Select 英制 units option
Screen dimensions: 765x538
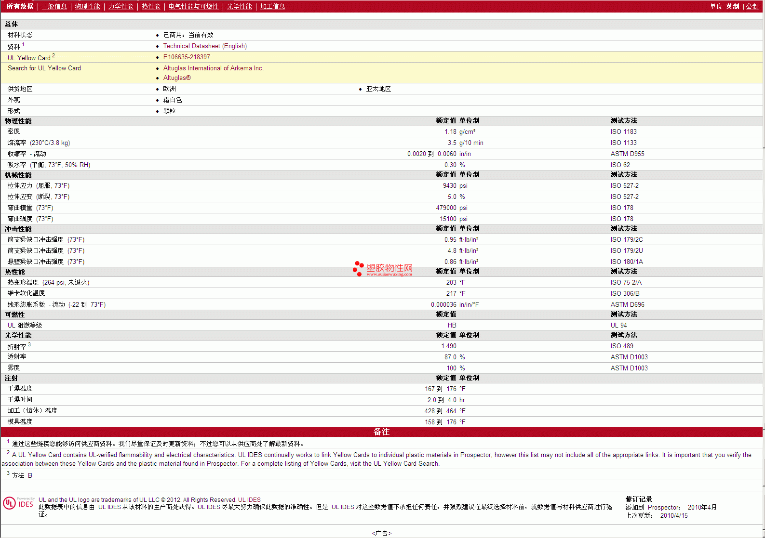pyautogui.click(x=732, y=7)
